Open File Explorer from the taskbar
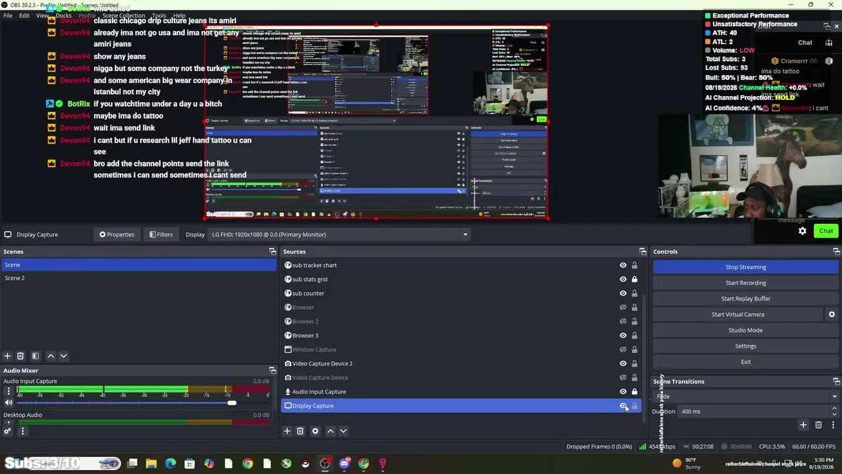The image size is (842, 474). pos(151,463)
